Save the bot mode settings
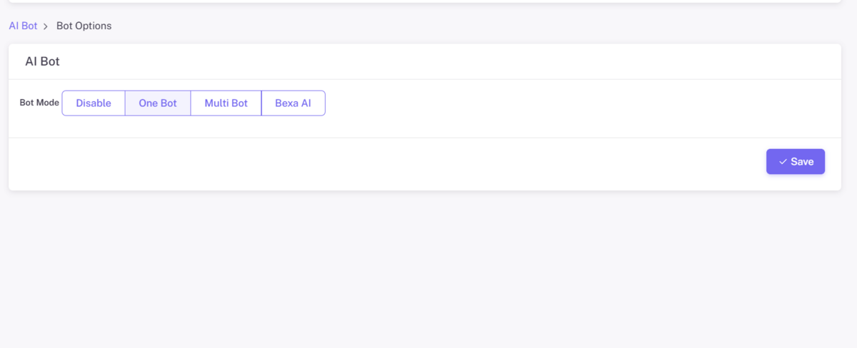Screen dimensions: 857x348 pos(795,162)
